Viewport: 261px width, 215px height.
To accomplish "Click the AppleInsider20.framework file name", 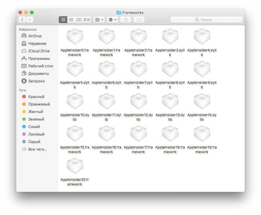I will pyautogui.click(x=75, y=182).
